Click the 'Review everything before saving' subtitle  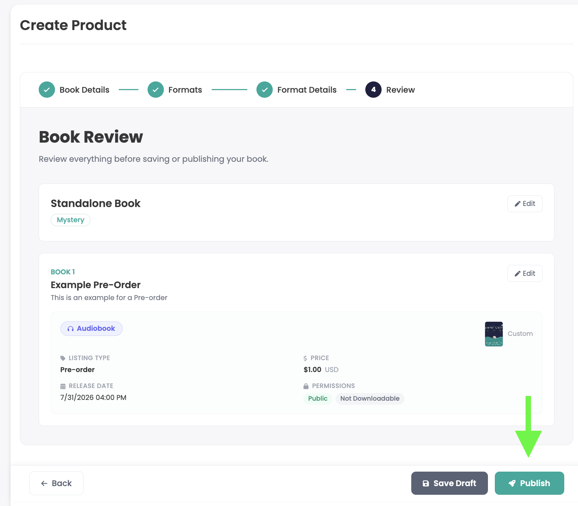154,159
